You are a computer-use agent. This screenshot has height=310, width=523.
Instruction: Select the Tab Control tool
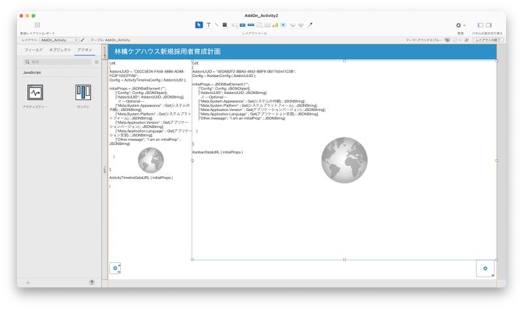pos(259,25)
